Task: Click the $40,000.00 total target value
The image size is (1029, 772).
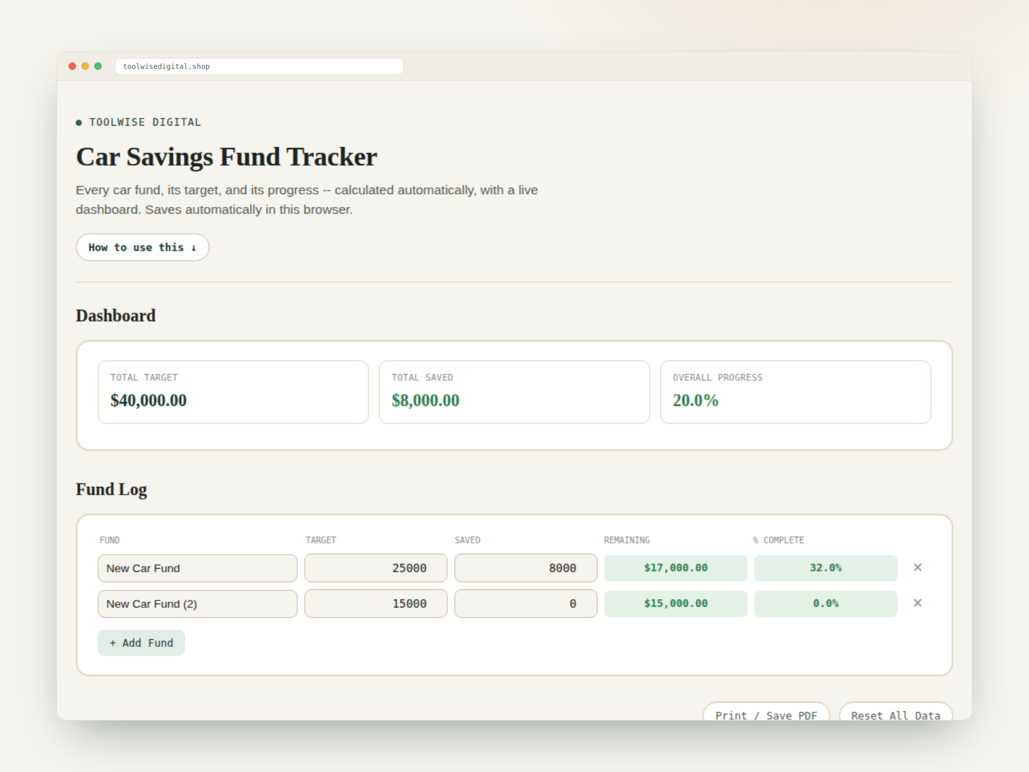Action: (x=149, y=400)
